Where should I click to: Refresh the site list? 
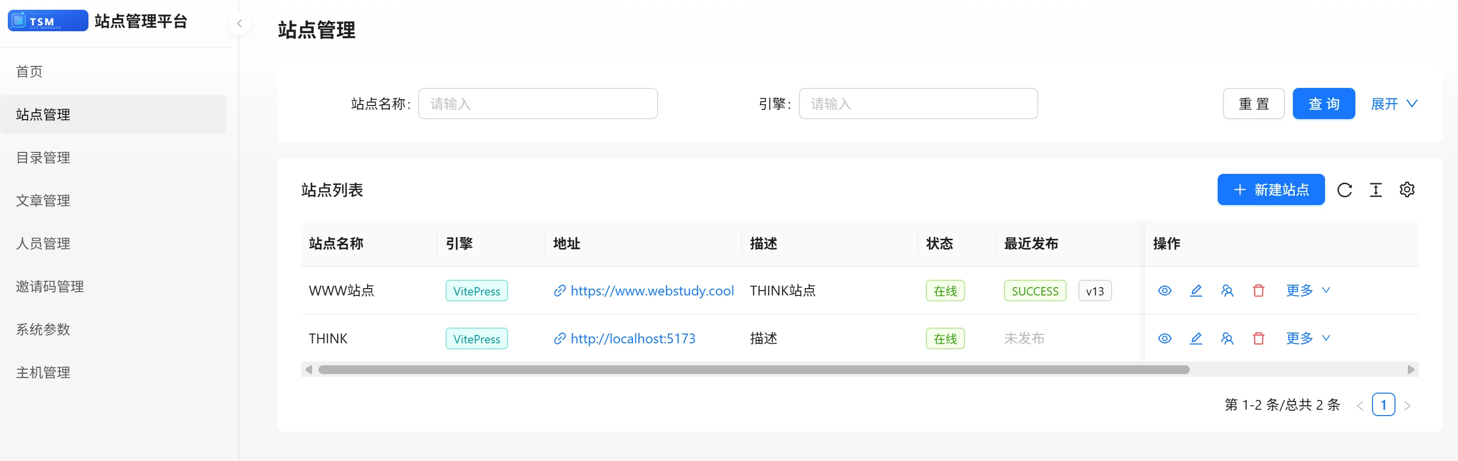[1344, 190]
